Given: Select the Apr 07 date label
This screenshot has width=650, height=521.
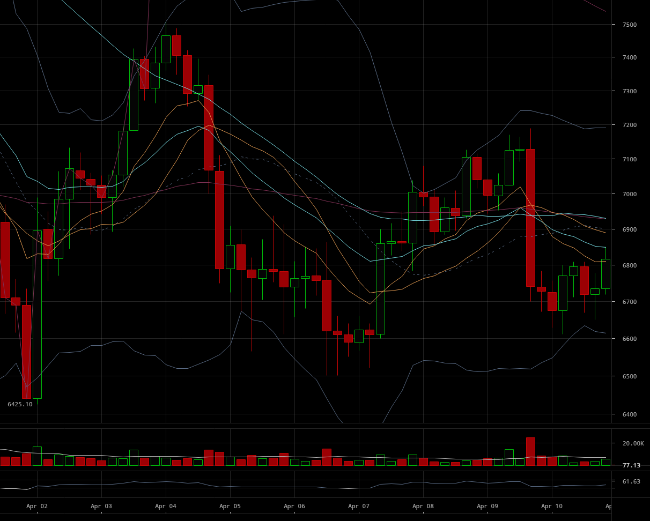Looking at the screenshot, I should click(359, 507).
